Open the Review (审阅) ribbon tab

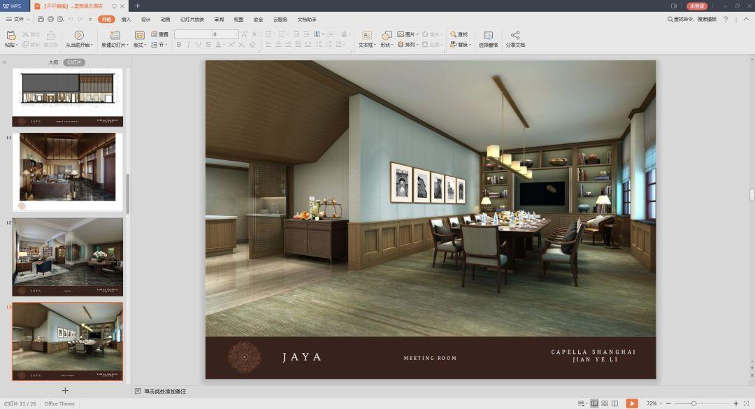(219, 20)
